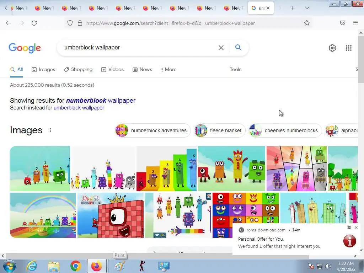Open the comic panel collage image

(296, 168)
